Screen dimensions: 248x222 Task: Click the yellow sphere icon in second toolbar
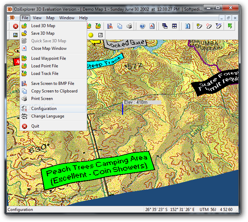coord(91,35)
